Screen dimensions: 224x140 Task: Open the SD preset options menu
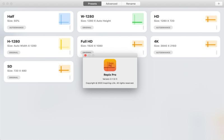[70, 77]
